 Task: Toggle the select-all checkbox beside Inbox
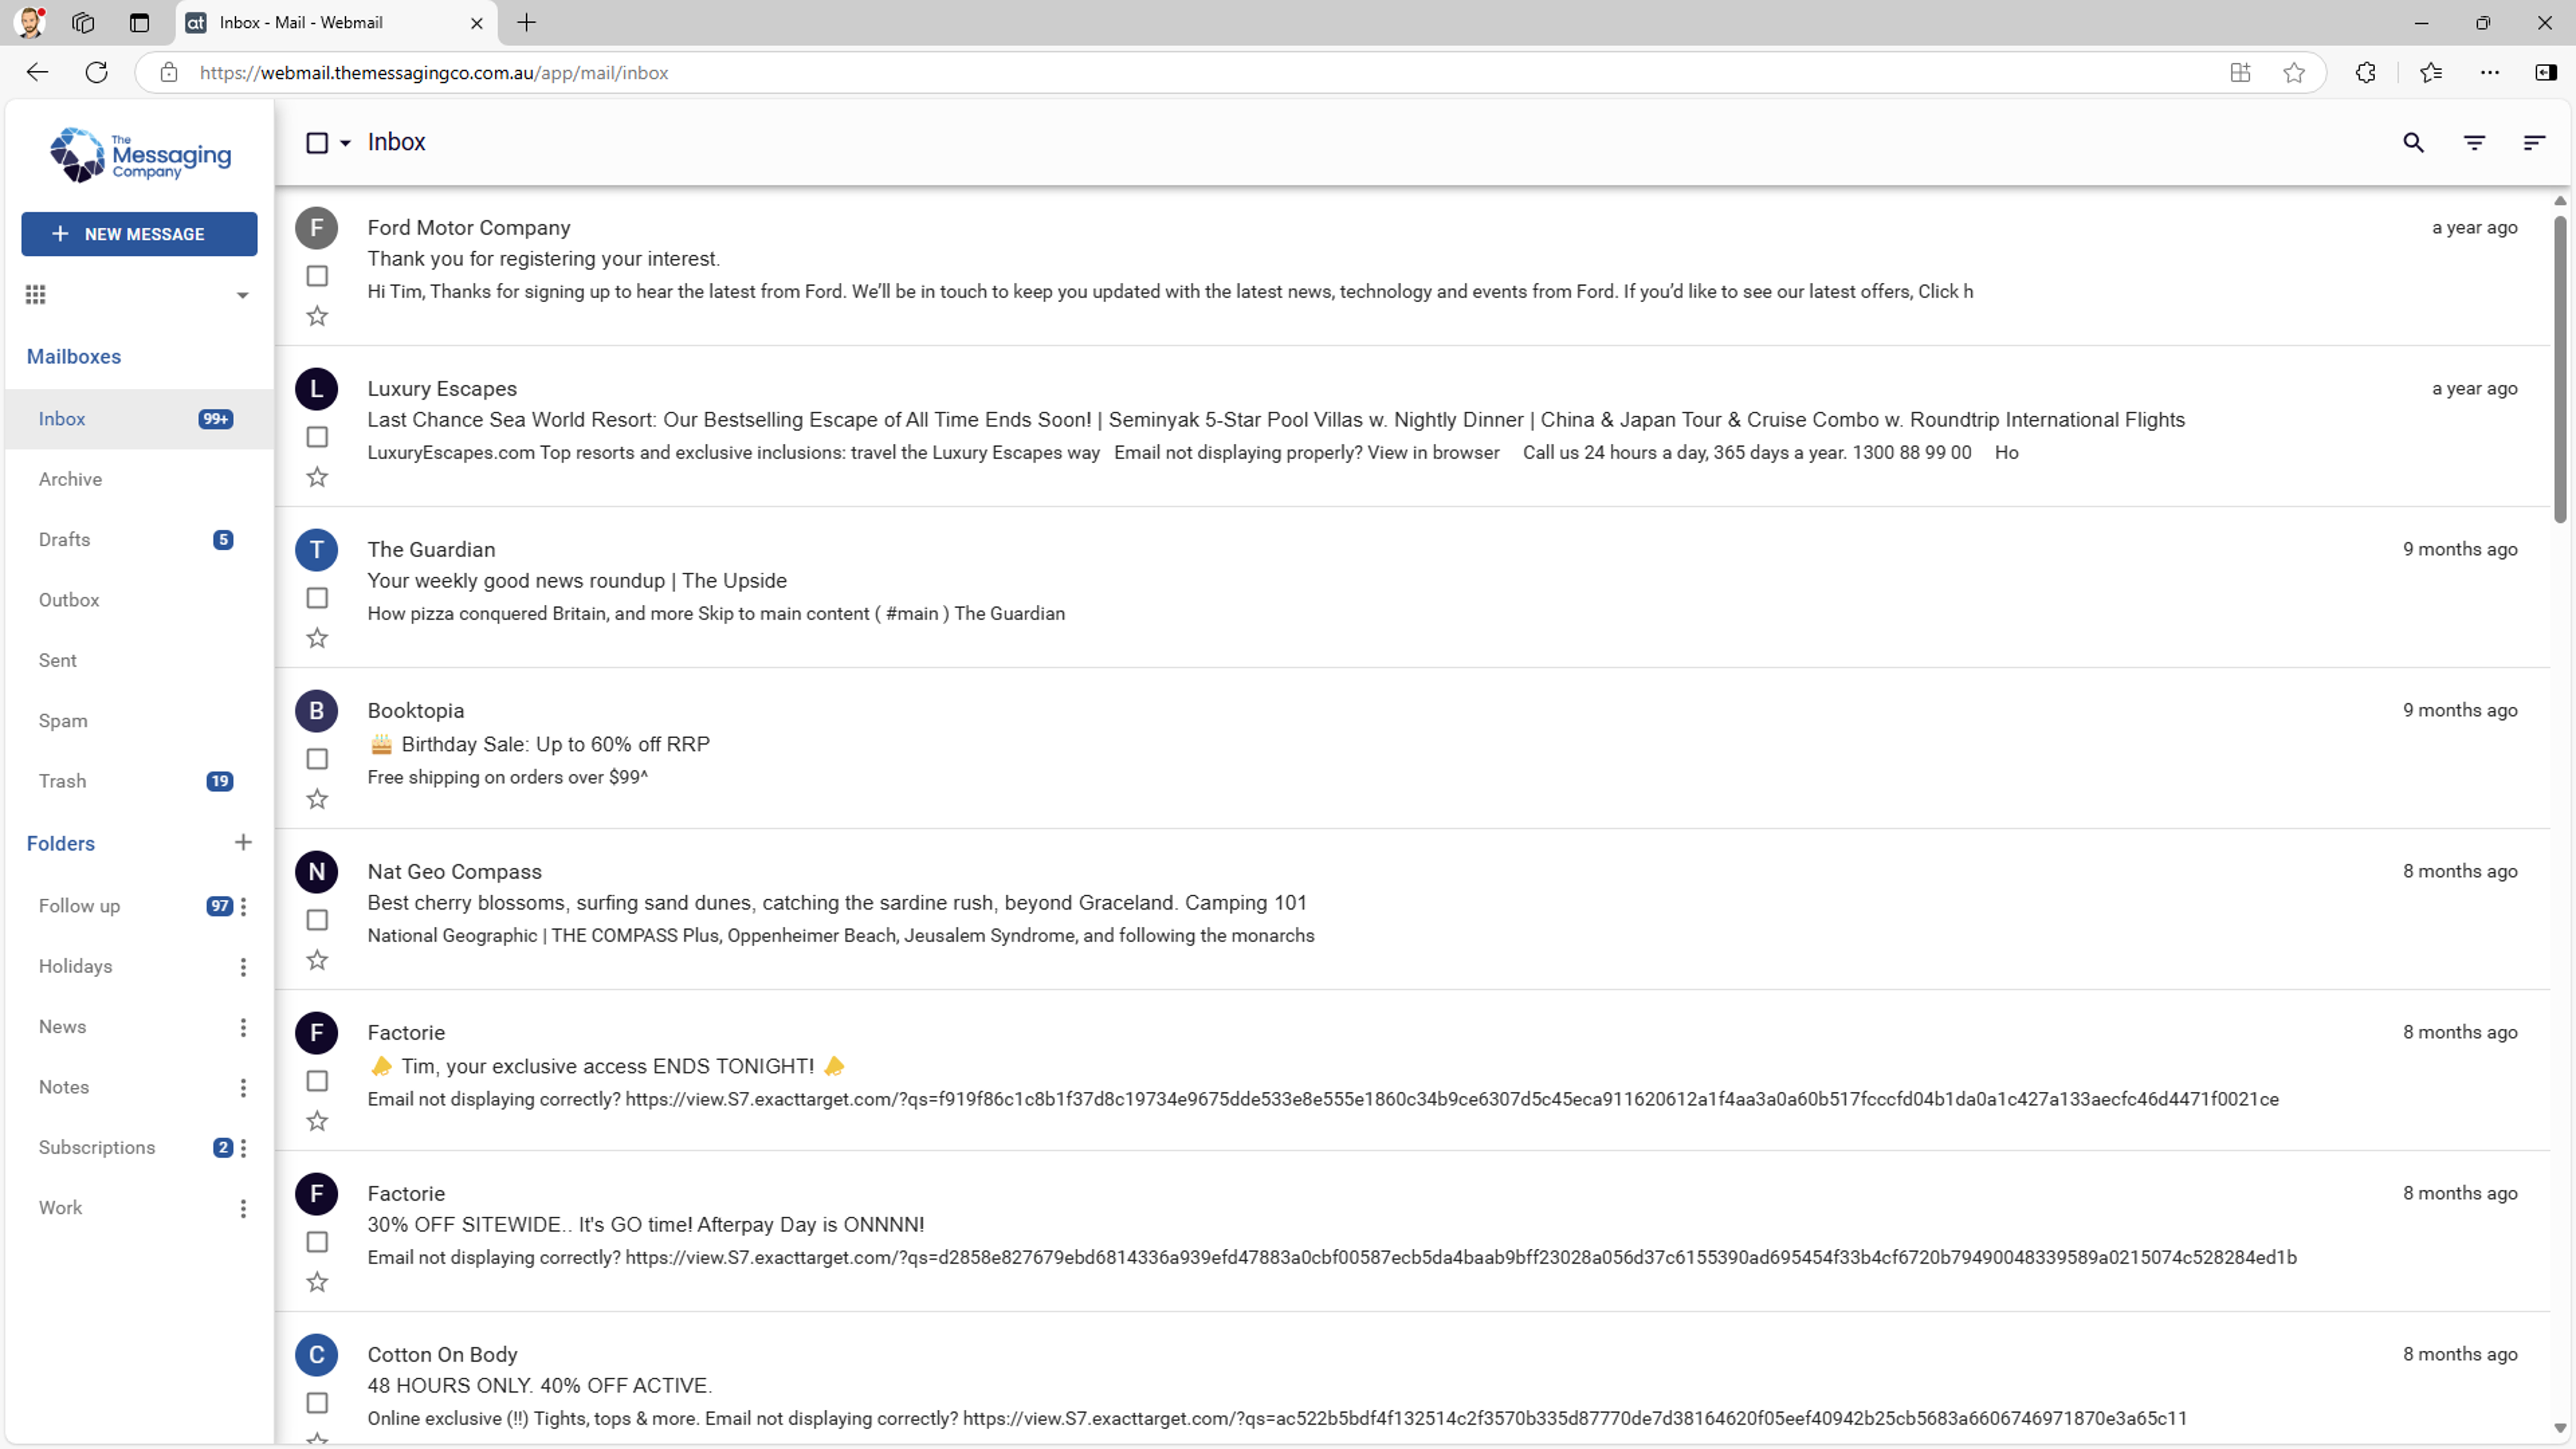pyautogui.click(x=317, y=143)
